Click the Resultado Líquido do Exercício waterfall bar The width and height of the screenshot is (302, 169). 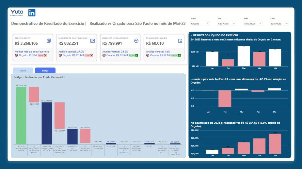pyautogui.click(x=175, y=144)
